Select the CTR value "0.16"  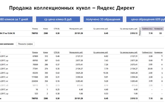tap(57, 81)
